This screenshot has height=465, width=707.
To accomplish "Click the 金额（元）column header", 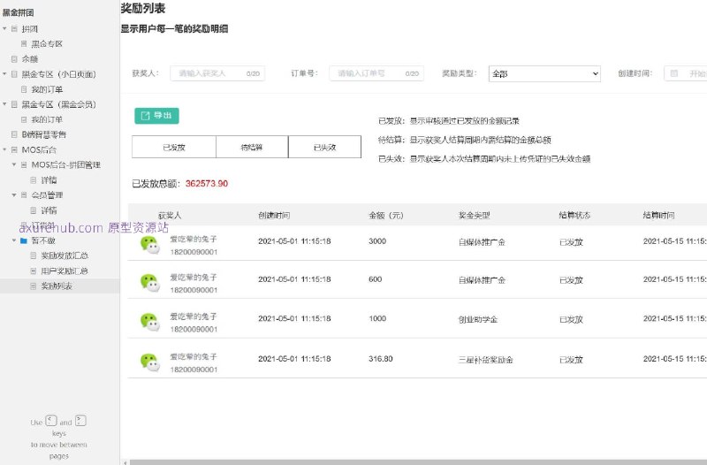I will (386, 216).
